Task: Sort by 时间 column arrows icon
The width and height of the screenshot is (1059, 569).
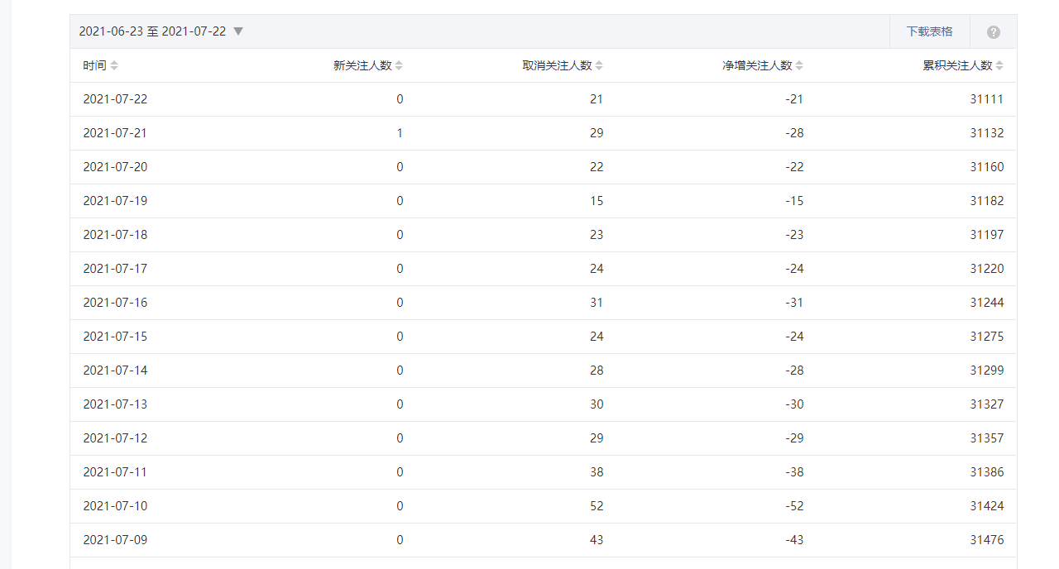Action: 114,65
